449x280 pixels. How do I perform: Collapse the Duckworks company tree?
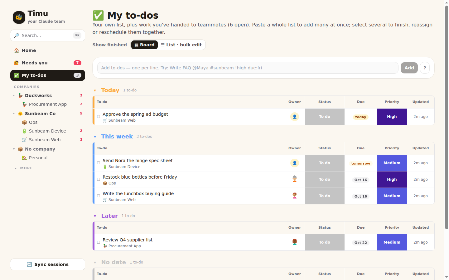(x=14, y=96)
